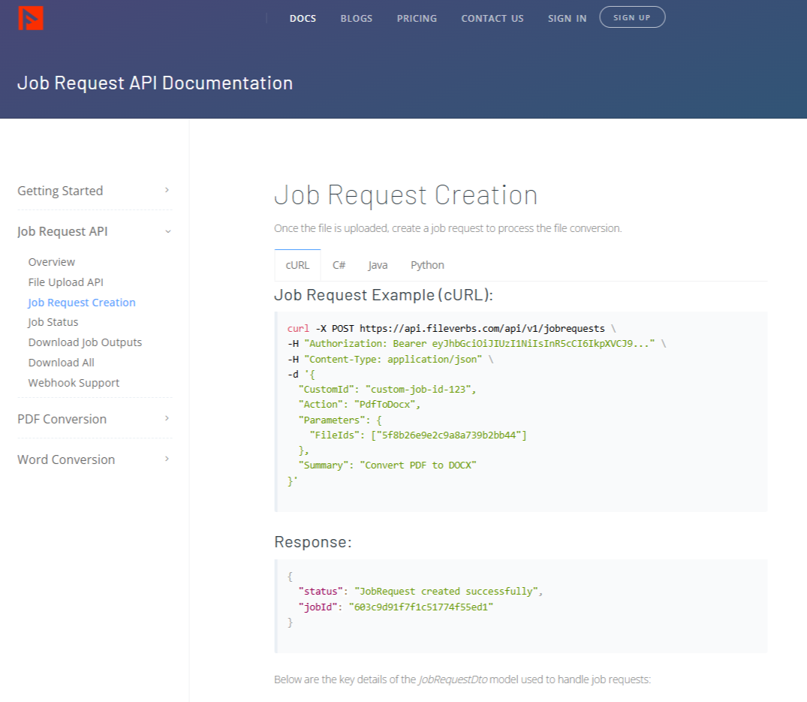Expand the Getting Started section chevron

click(x=167, y=190)
